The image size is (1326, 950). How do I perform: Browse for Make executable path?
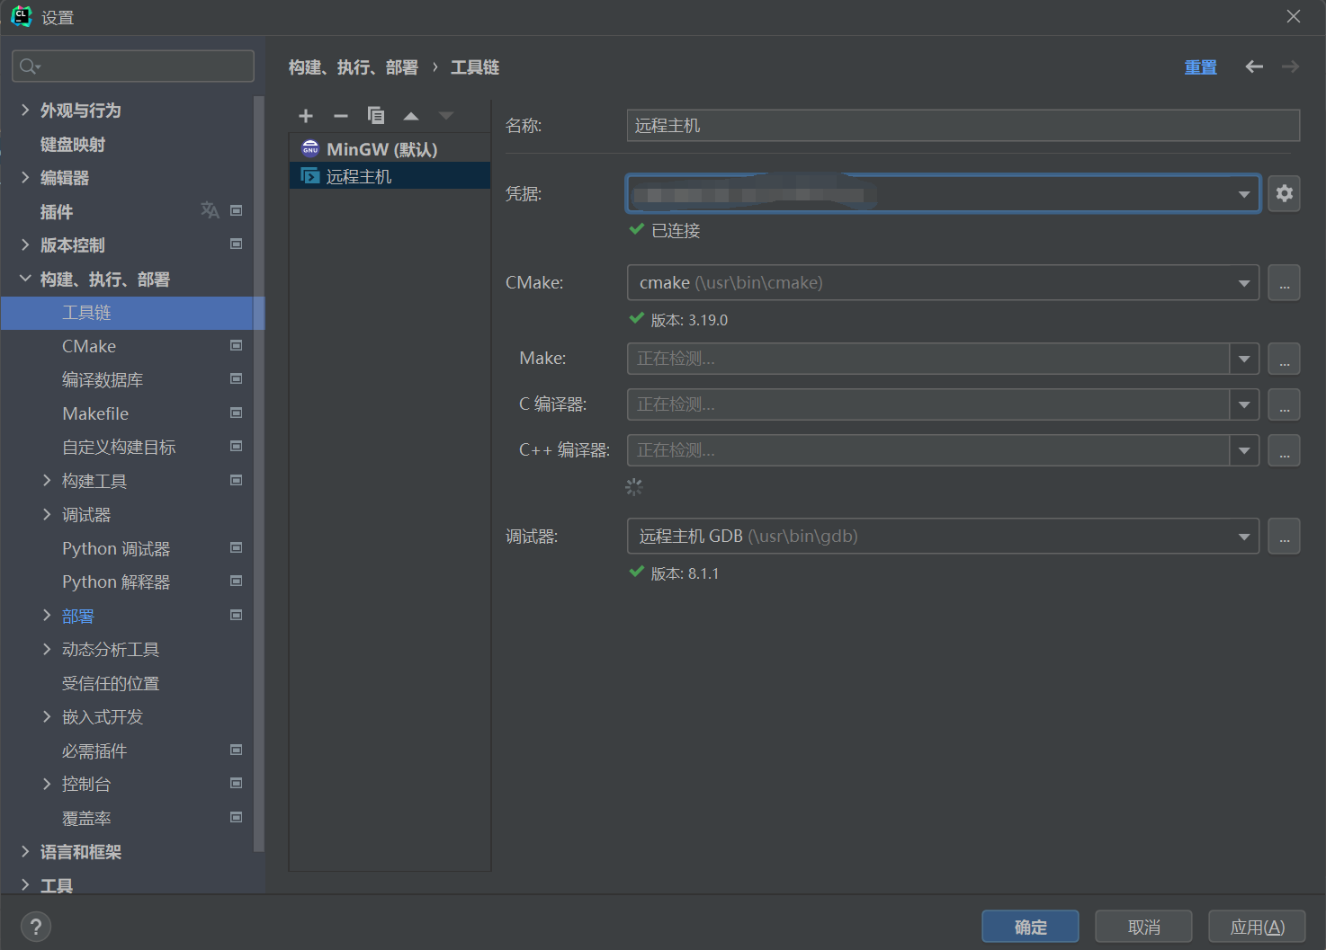click(x=1284, y=359)
